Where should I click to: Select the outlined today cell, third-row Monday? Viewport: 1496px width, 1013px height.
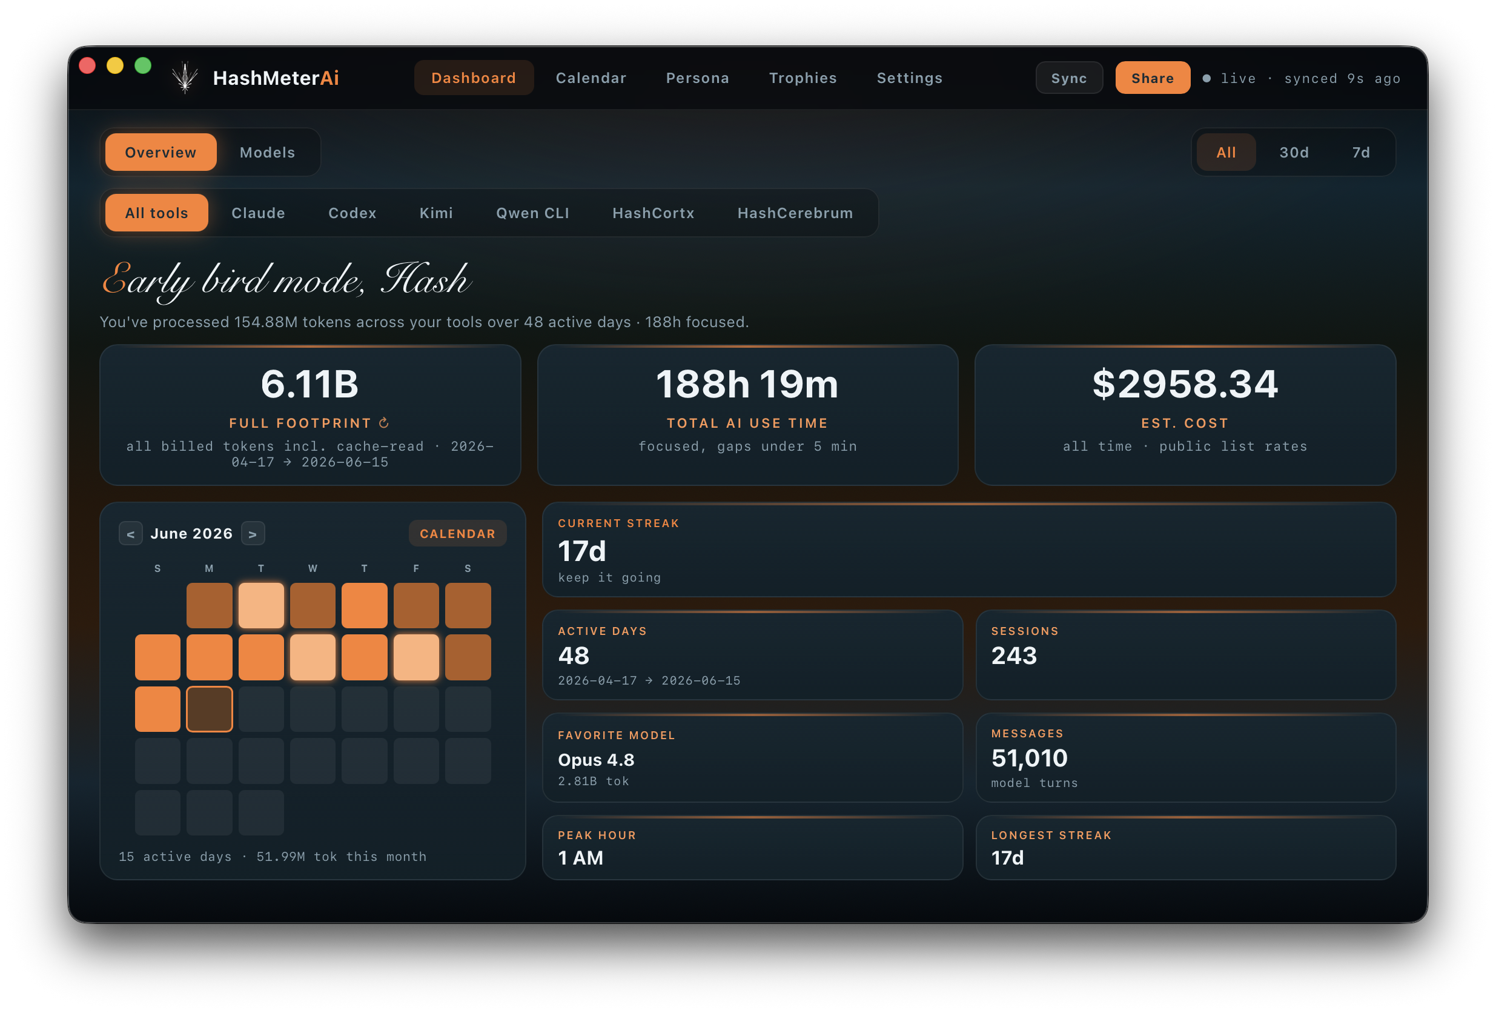point(209,708)
